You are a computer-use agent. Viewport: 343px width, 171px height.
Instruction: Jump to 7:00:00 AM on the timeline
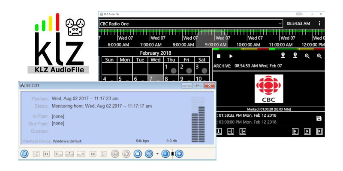tap(151, 44)
